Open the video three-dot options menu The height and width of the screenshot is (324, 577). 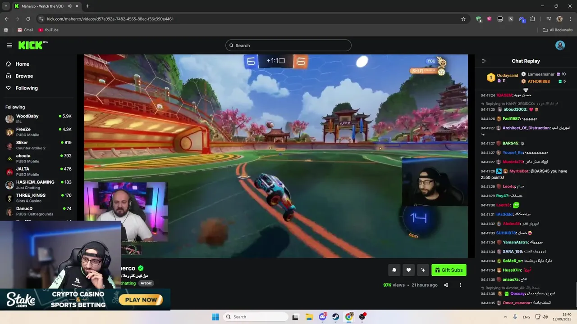point(460,285)
